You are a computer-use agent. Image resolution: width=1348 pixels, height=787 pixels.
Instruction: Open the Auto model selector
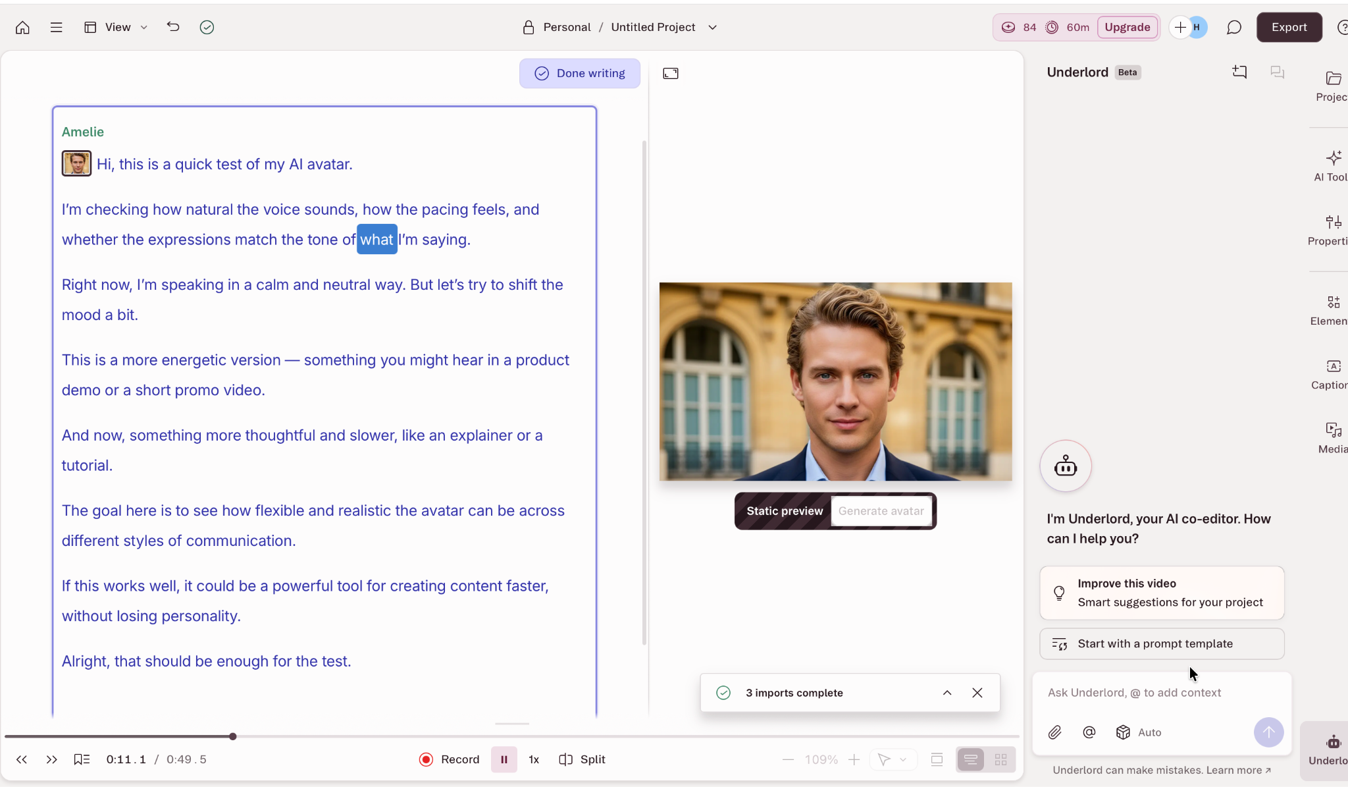tap(1139, 732)
